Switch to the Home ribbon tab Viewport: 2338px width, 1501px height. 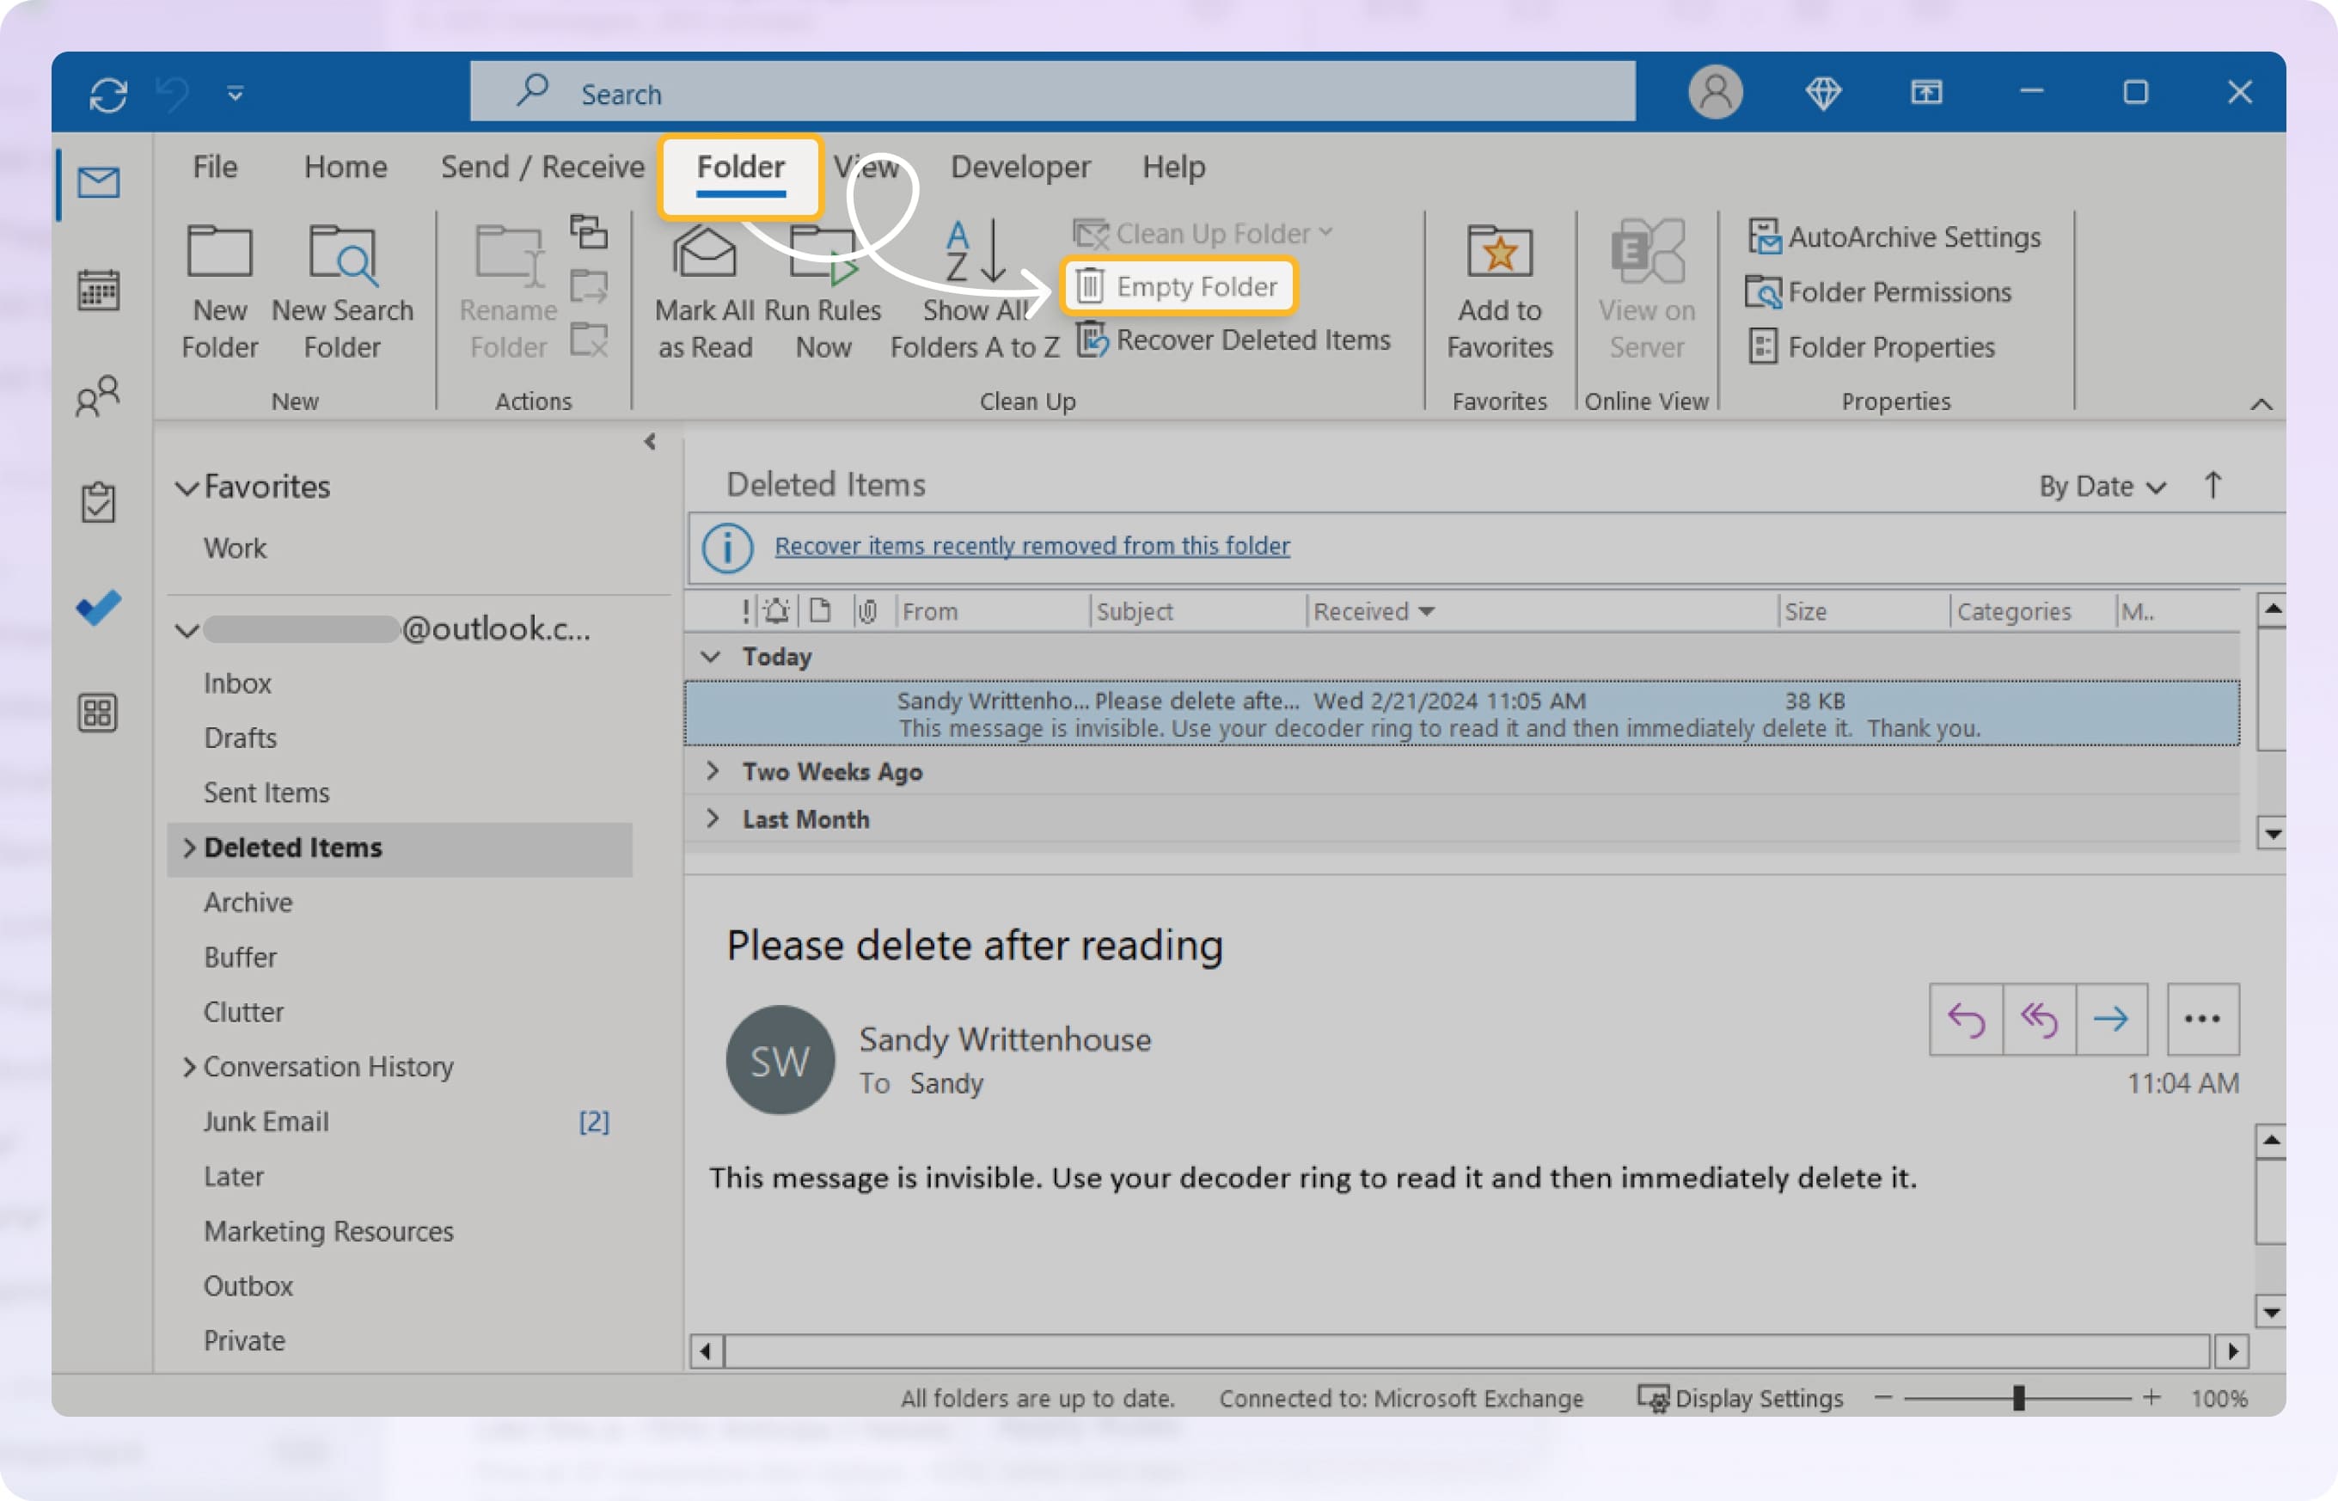click(x=345, y=167)
